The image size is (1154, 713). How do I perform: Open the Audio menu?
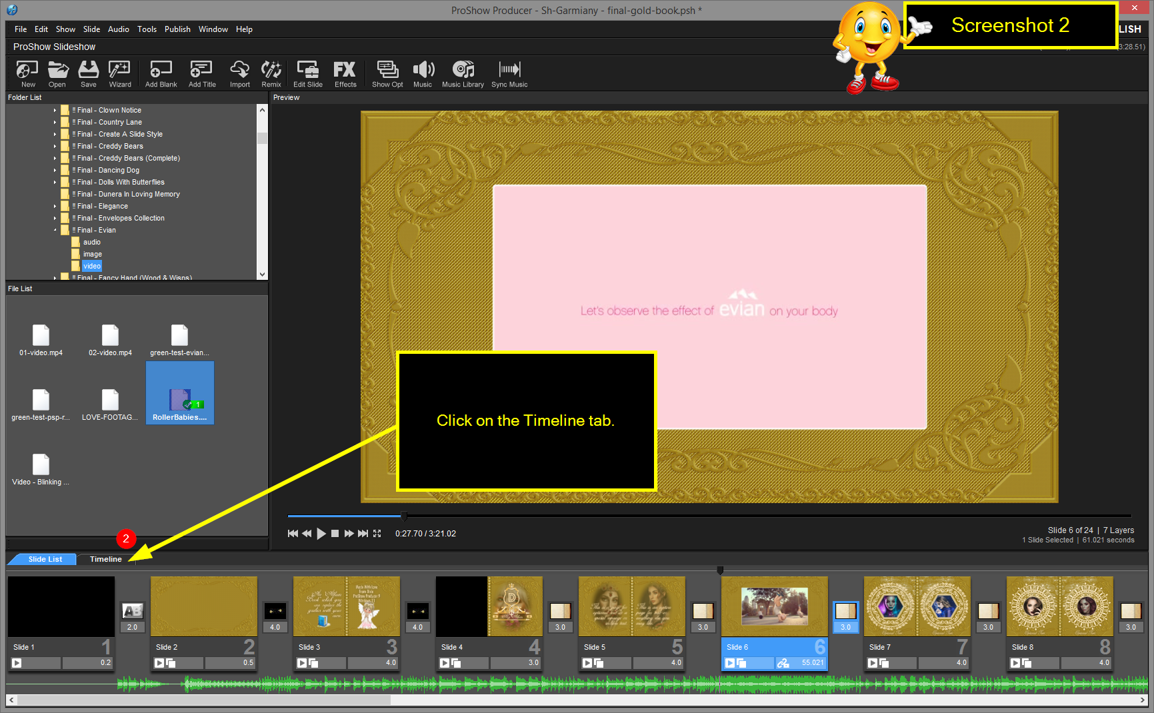tap(119, 29)
